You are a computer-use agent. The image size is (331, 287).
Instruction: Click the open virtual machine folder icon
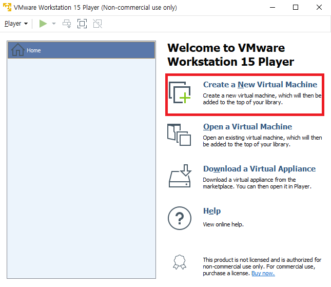click(x=179, y=135)
